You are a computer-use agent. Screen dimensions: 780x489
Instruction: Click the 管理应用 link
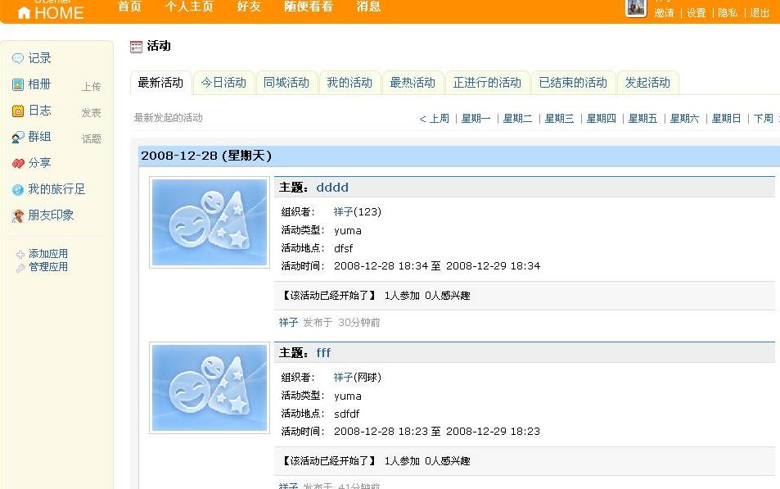tap(48, 267)
